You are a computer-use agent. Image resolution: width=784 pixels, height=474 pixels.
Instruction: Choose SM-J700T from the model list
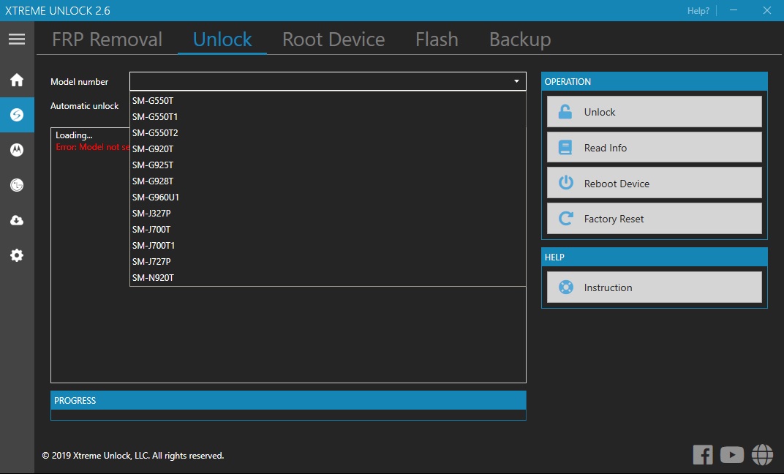coord(328,229)
